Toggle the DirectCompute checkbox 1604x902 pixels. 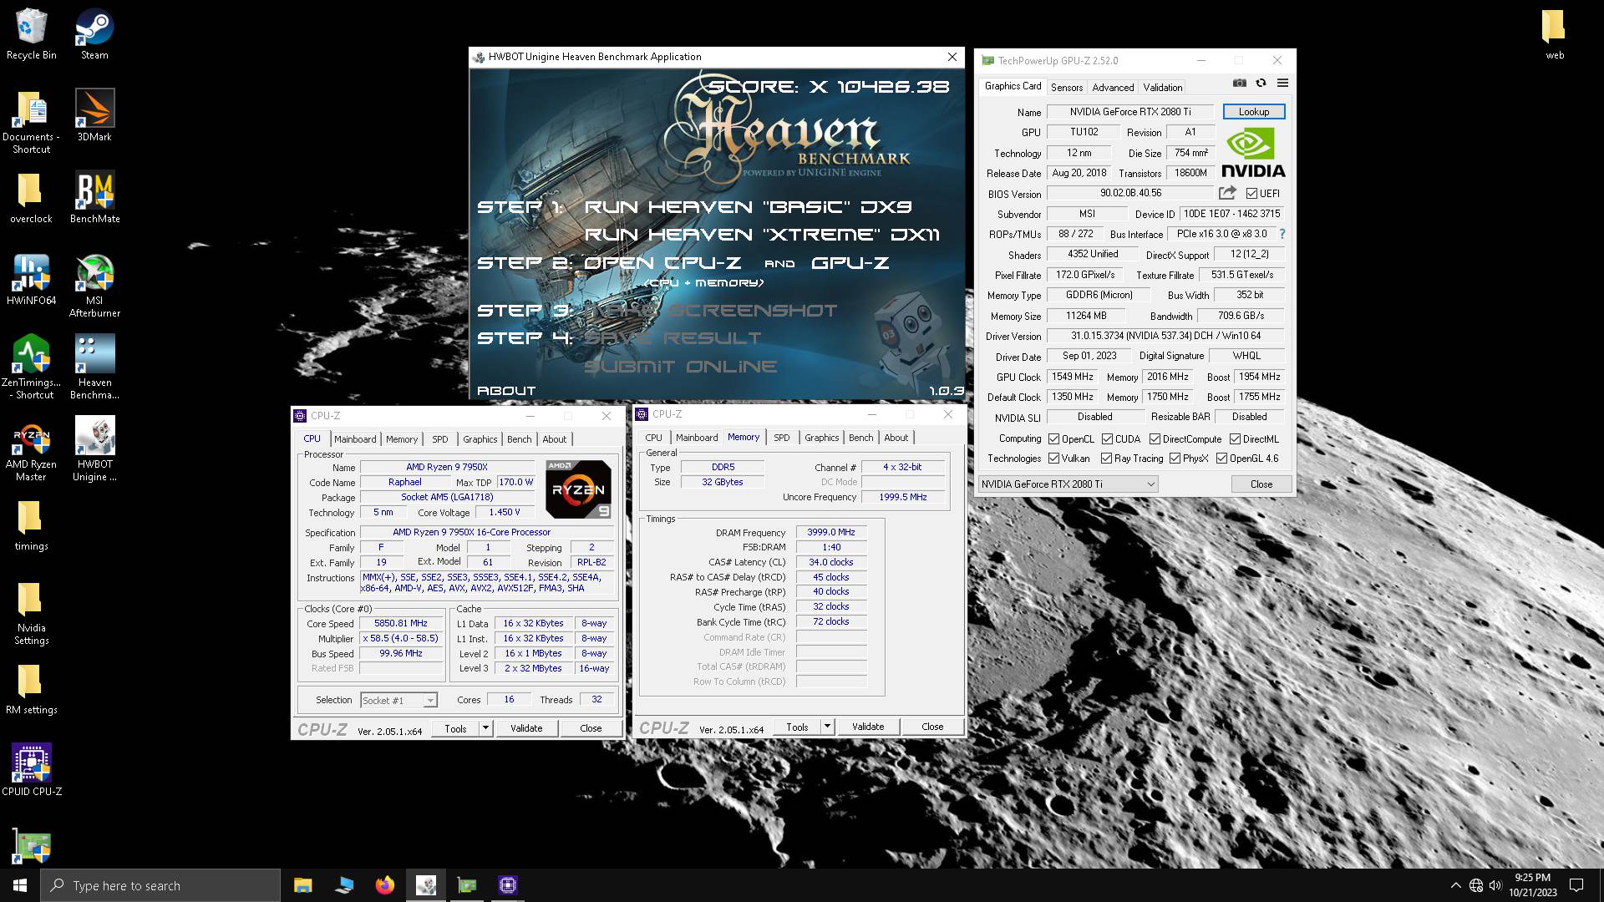(1155, 439)
